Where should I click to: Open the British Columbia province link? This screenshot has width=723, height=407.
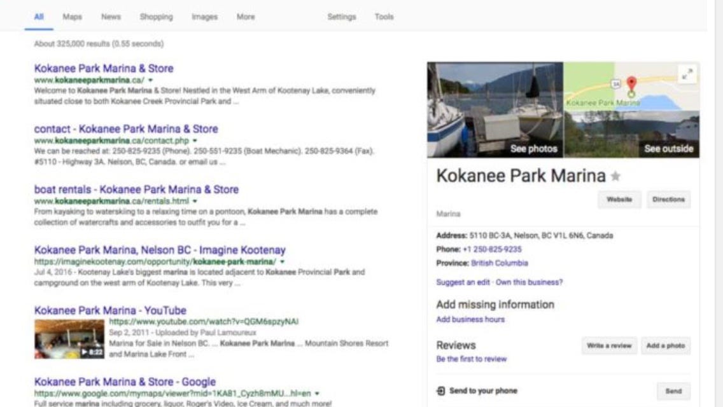tap(500, 263)
